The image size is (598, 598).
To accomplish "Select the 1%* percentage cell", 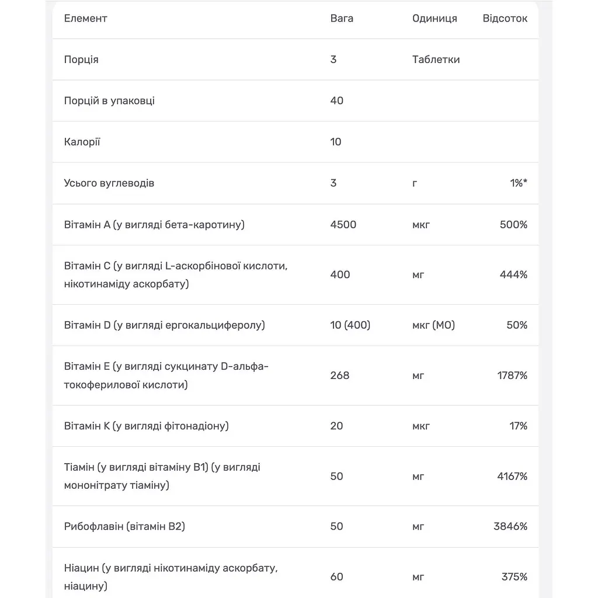I will click(519, 183).
